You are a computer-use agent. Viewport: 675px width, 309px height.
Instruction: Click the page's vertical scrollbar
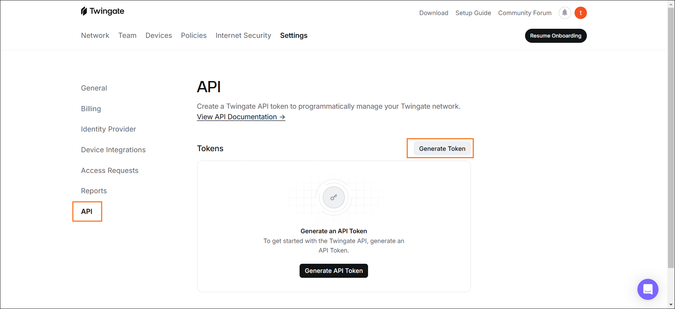671,137
